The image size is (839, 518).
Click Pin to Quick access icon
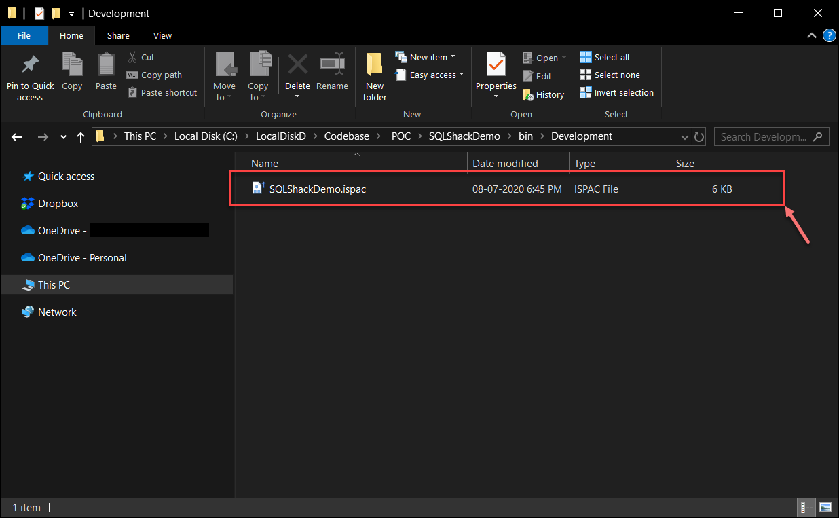click(x=30, y=65)
